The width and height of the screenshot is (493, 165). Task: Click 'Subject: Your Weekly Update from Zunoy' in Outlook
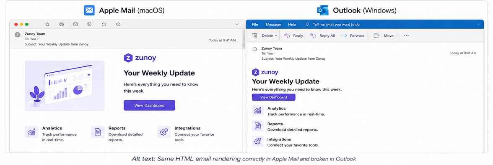pos(293,58)
